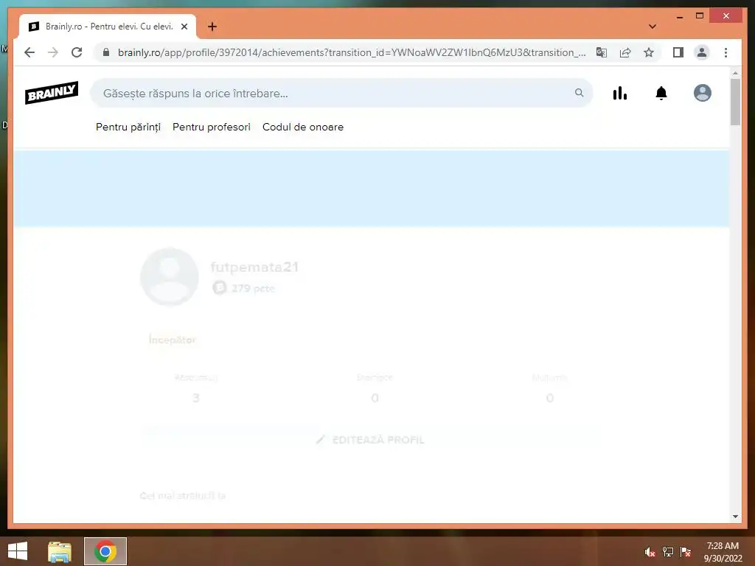Click the browser forward arrow
This screenshot has height=566, width=755.
click(x=53, y=52)
